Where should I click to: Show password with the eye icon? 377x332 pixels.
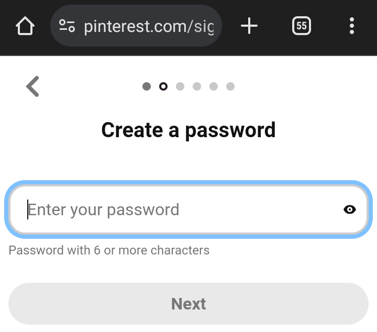click(x=349, y=209)
